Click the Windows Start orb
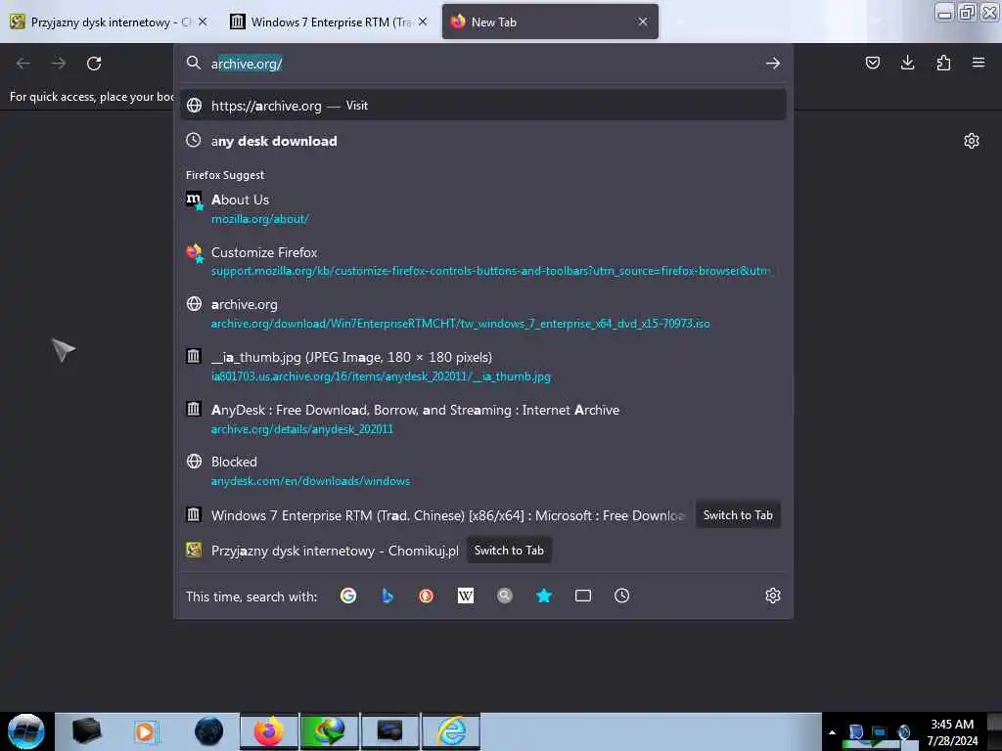The image size is (1002, 751). pos(26,731)
